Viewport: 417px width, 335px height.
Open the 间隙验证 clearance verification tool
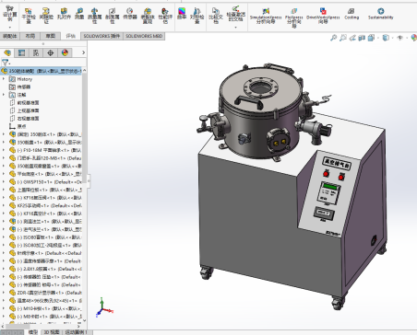(x=46, y=16)
